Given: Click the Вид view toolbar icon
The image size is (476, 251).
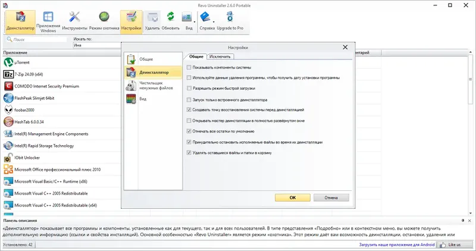Looking at the screenshot, I should (x=187, y=17).
